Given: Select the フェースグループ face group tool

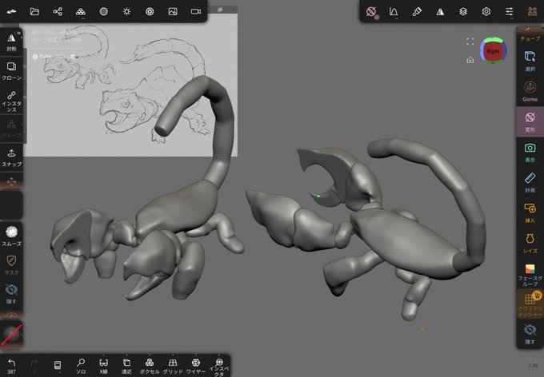Looking at the screenshot, I should [x=530, y=275].
